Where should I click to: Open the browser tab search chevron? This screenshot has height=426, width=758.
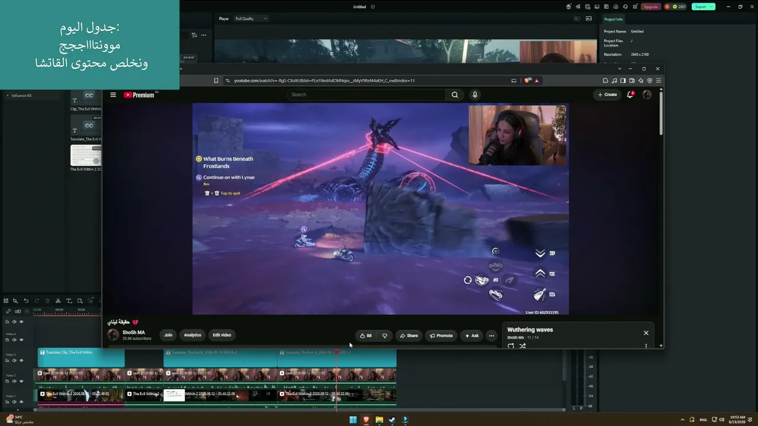[620, 69]
